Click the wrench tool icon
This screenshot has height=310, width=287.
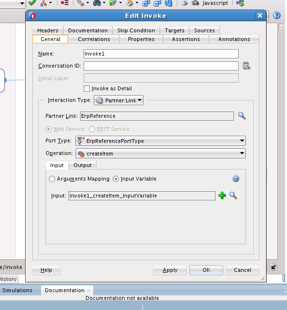click(81, 3)
